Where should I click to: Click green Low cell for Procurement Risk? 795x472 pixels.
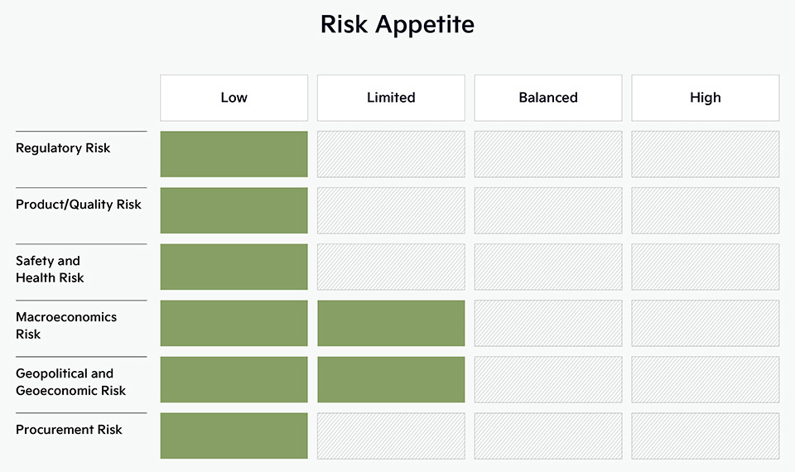click(234, 436)
